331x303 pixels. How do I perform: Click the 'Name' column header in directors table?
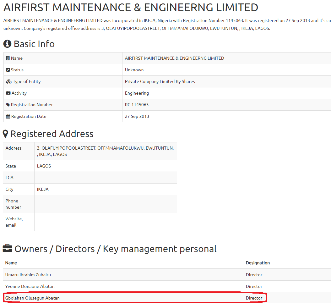[x=11, y=263]
